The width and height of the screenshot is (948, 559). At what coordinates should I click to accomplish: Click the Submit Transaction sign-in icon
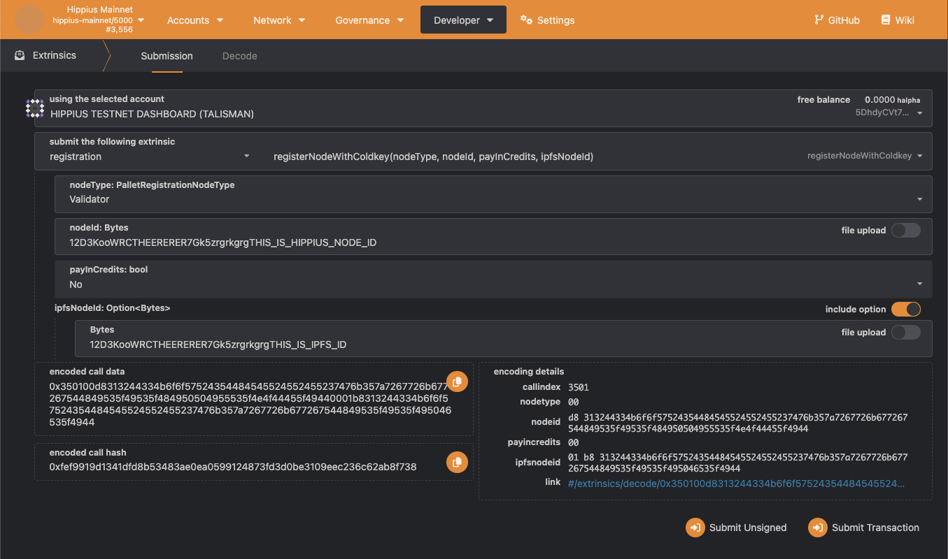pyautogui.click(x=818, y=528)
